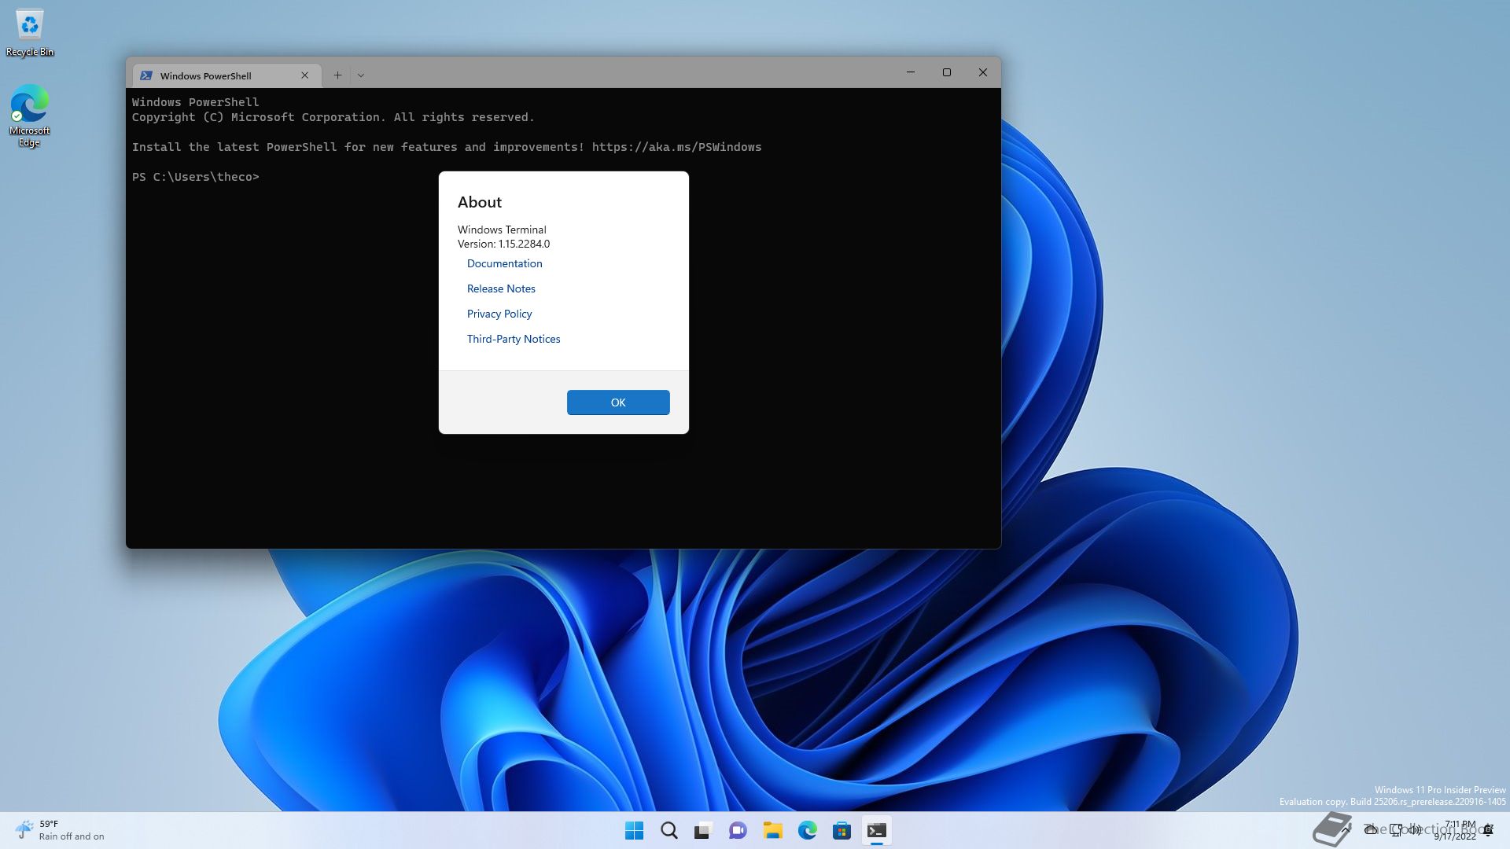Open the new-tab profile dropdown chevron
This screenshot has width=1510, height=849.
pos(361,75)
